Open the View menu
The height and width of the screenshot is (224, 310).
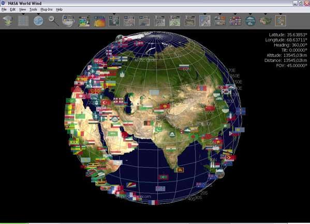click(22, 9)
